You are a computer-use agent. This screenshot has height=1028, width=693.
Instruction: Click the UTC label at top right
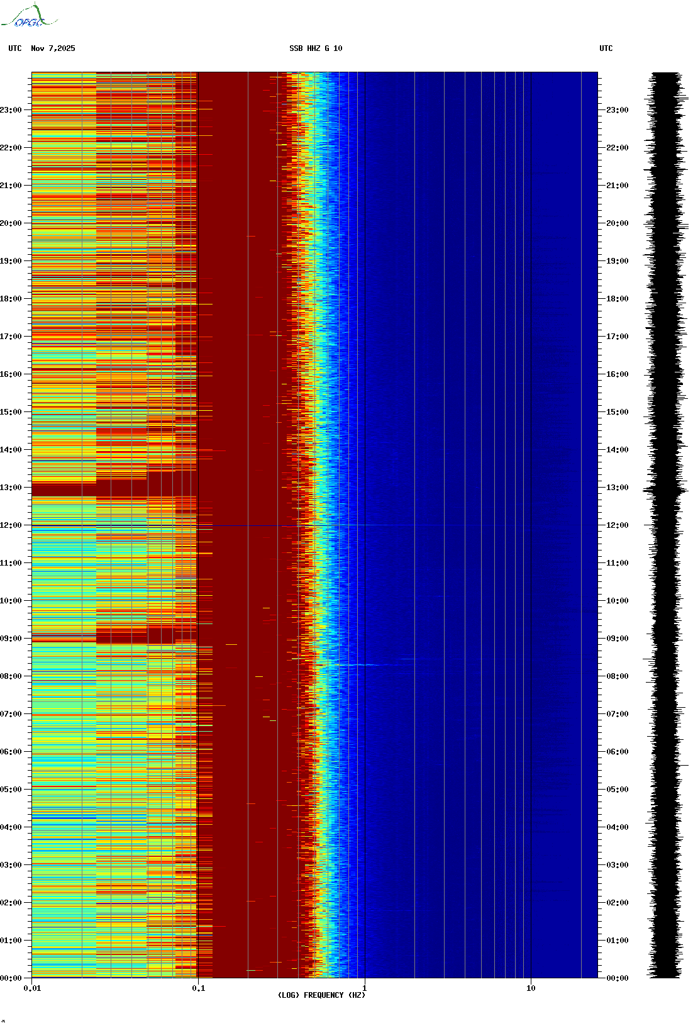pyautogui.click(x=606, y=48)
